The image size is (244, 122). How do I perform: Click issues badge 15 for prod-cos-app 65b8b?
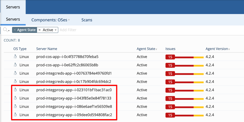tap(170, 65)
